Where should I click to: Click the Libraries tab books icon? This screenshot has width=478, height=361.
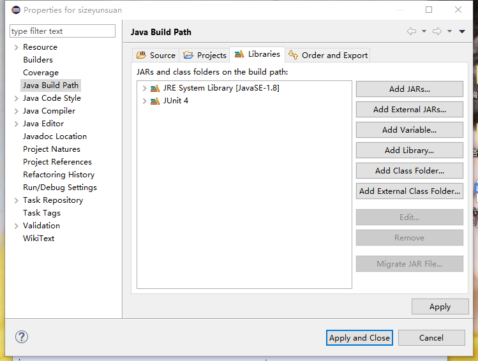pos(239,54)
